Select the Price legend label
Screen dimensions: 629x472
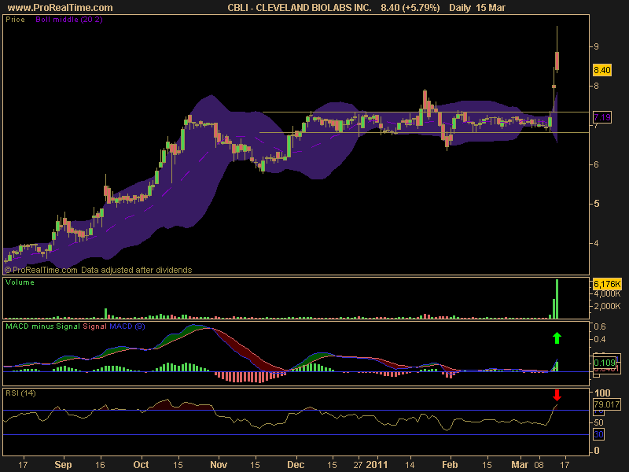point(15,19)
